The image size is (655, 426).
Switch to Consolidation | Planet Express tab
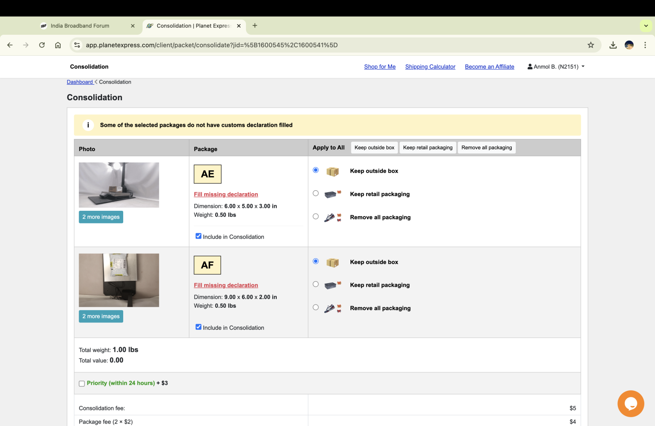194,26
